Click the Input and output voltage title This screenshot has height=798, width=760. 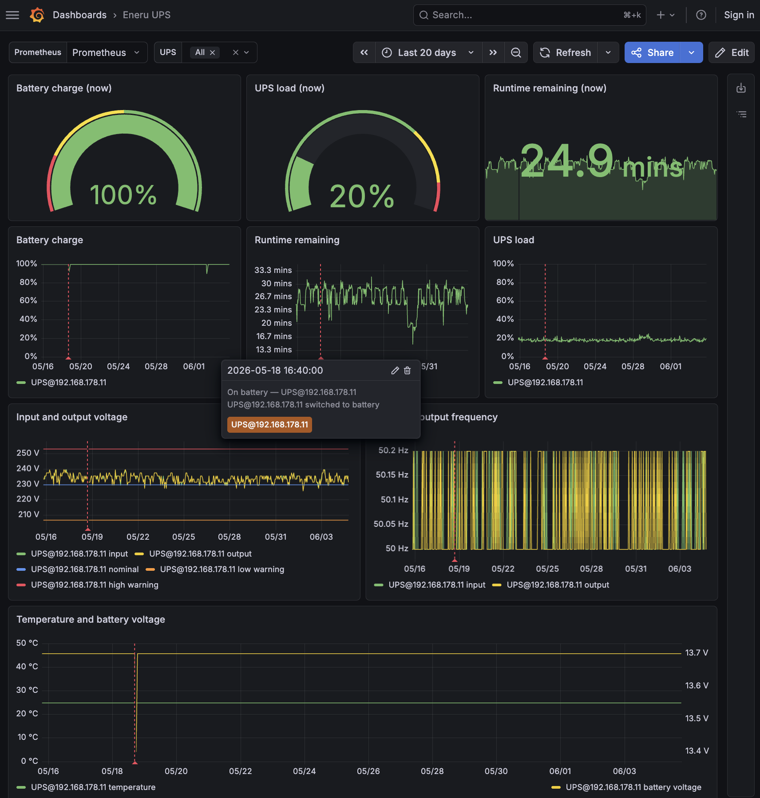pos(72,417)
